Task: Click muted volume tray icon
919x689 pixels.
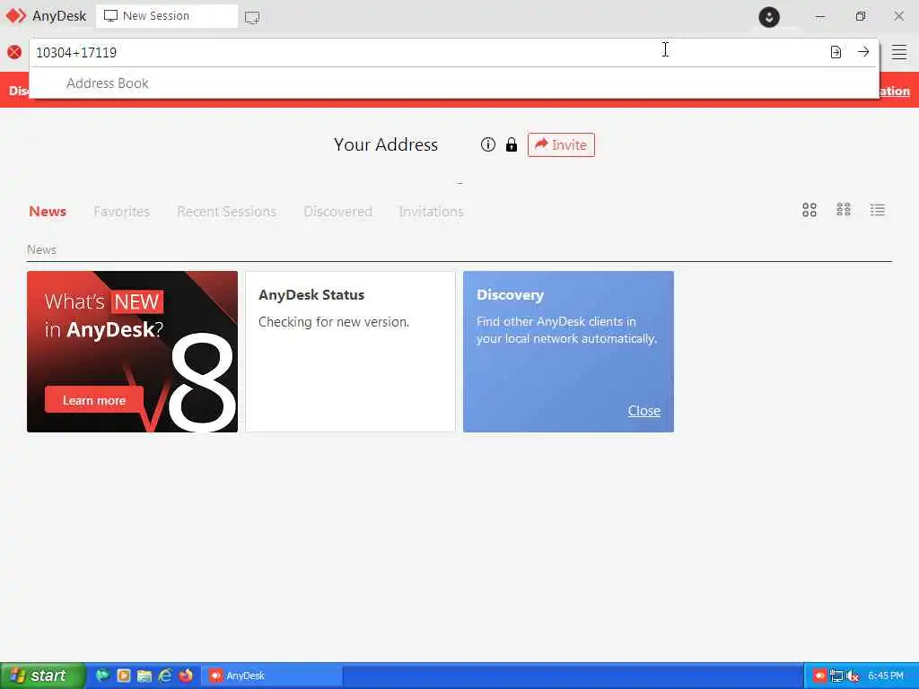Action: coord(853,676)
